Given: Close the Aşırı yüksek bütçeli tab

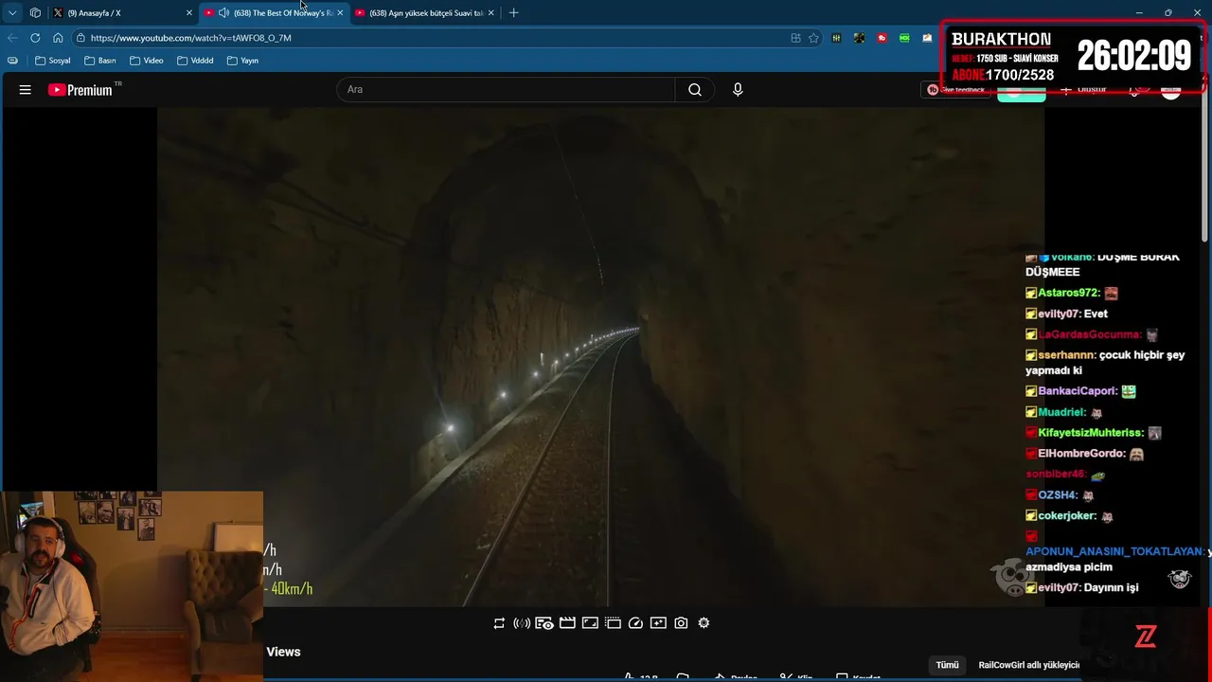Looking at the screenshot, I should pos(490,13).
